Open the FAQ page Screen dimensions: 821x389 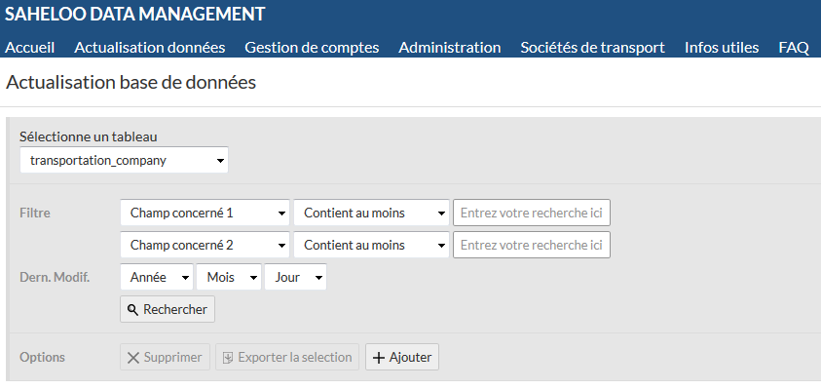[794, 48]
